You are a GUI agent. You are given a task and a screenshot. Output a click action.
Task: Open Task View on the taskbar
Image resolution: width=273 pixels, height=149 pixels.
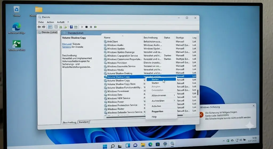coord(120,146)
